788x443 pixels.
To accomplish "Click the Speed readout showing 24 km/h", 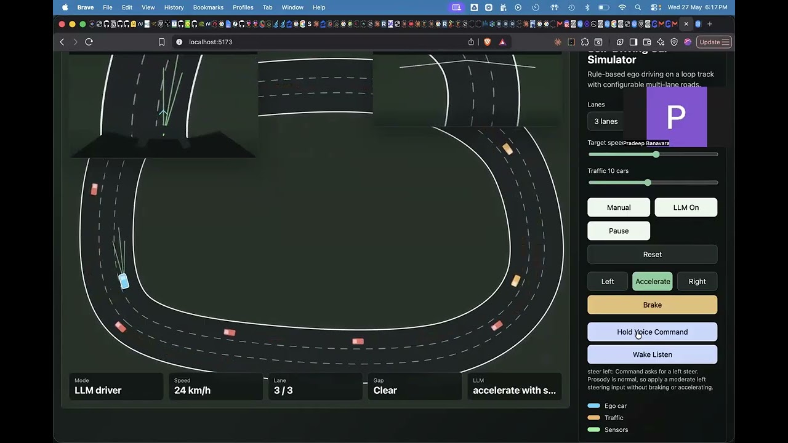I will point(215,386).
